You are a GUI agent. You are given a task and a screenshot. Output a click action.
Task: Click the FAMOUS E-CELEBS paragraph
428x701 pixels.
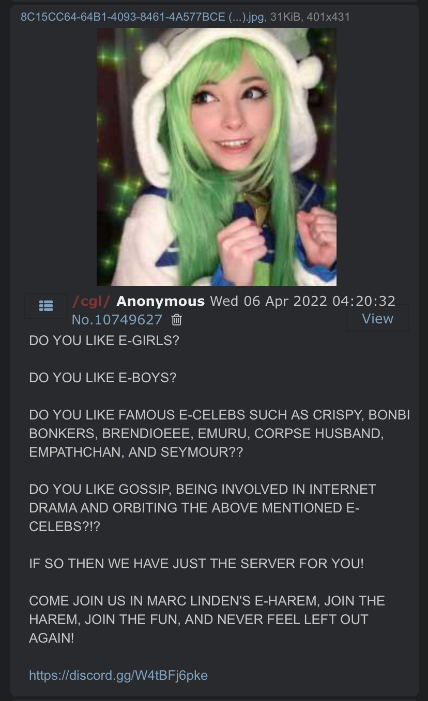[220, 433]
